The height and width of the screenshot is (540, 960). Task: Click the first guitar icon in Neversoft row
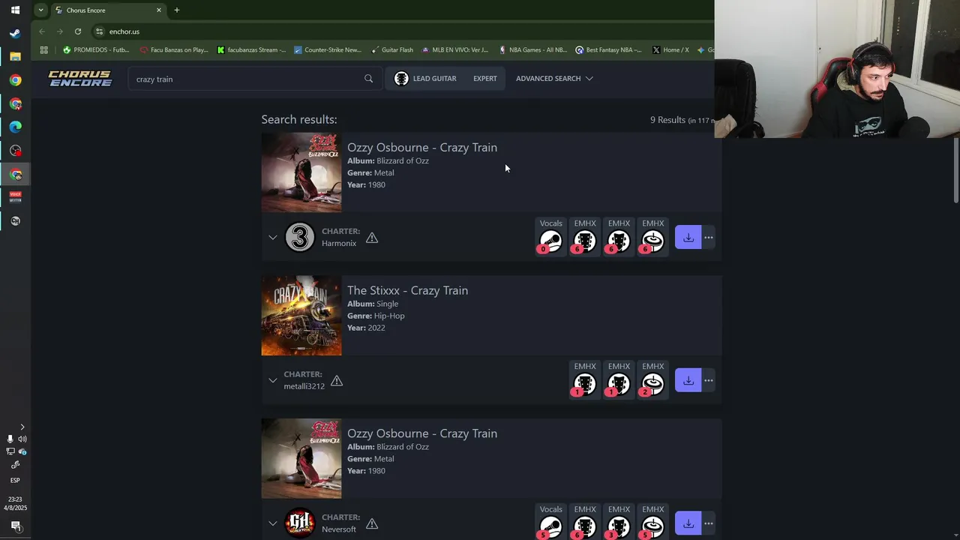point(585,527)
